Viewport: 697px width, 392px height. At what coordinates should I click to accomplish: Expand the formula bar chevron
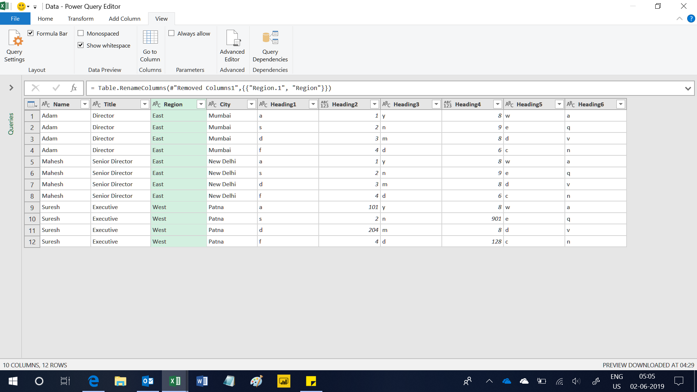click(x=688, y=88)
